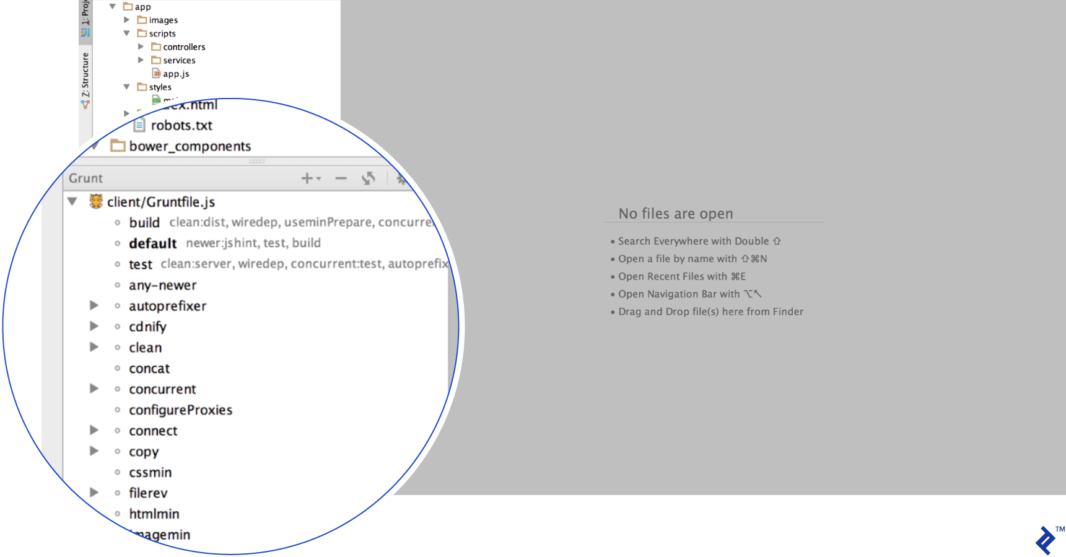1066x557 pixels.
Task: Click the Toptal logo in the corner
Action: [x=1046, y=540]
